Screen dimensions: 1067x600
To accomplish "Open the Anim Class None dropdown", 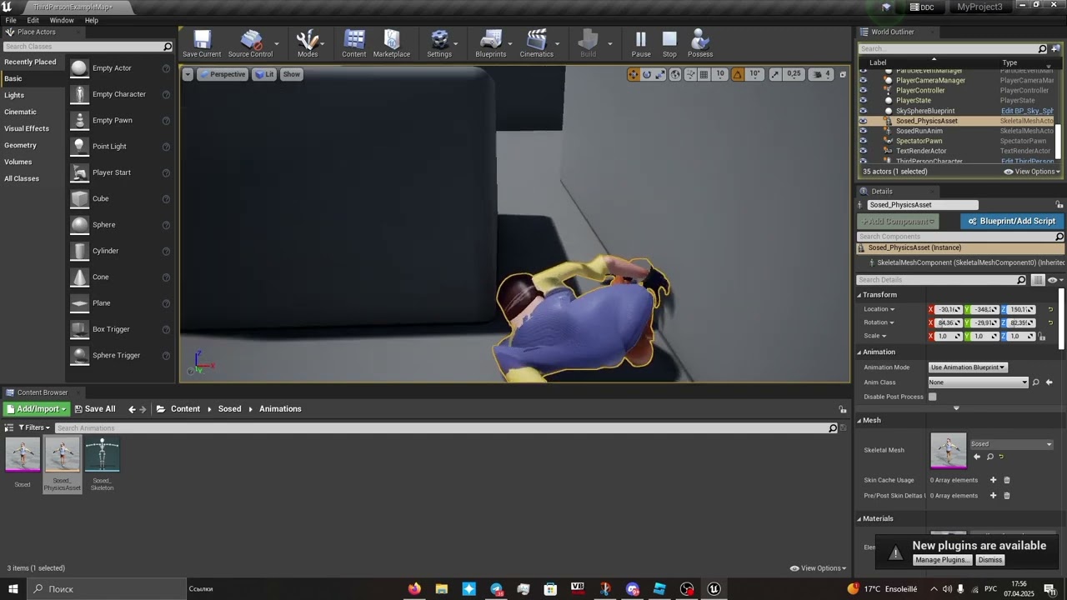I will coord(979,382).
